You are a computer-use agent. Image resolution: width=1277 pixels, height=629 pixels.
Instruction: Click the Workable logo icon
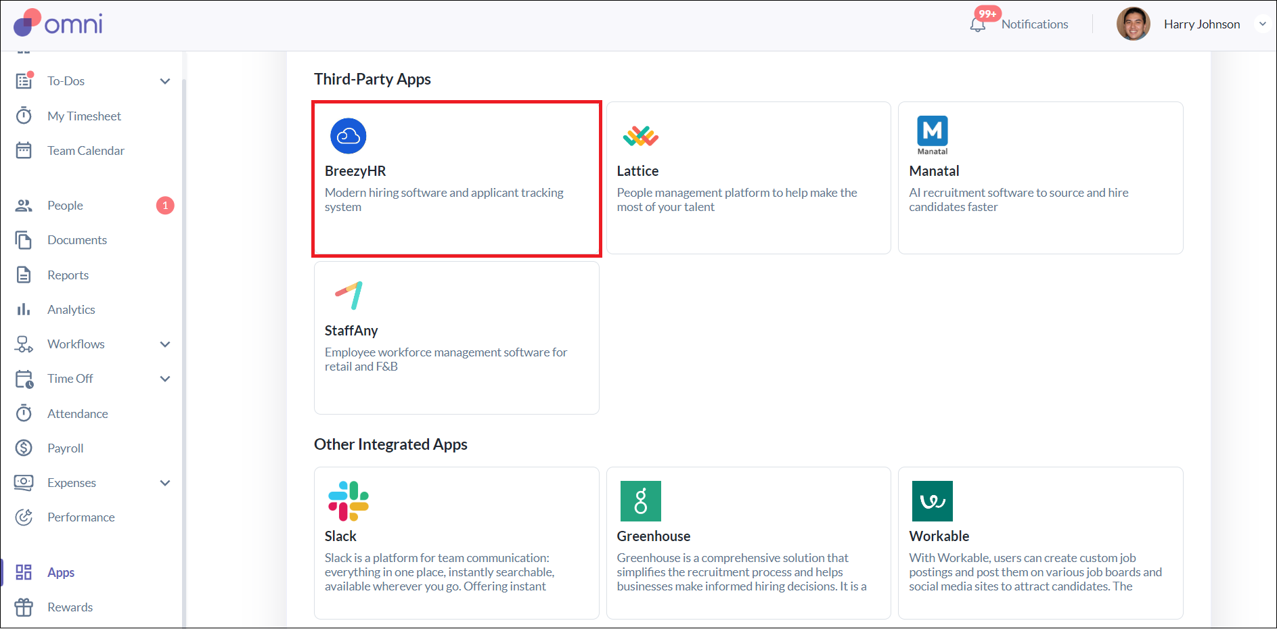tap(933, 501)
